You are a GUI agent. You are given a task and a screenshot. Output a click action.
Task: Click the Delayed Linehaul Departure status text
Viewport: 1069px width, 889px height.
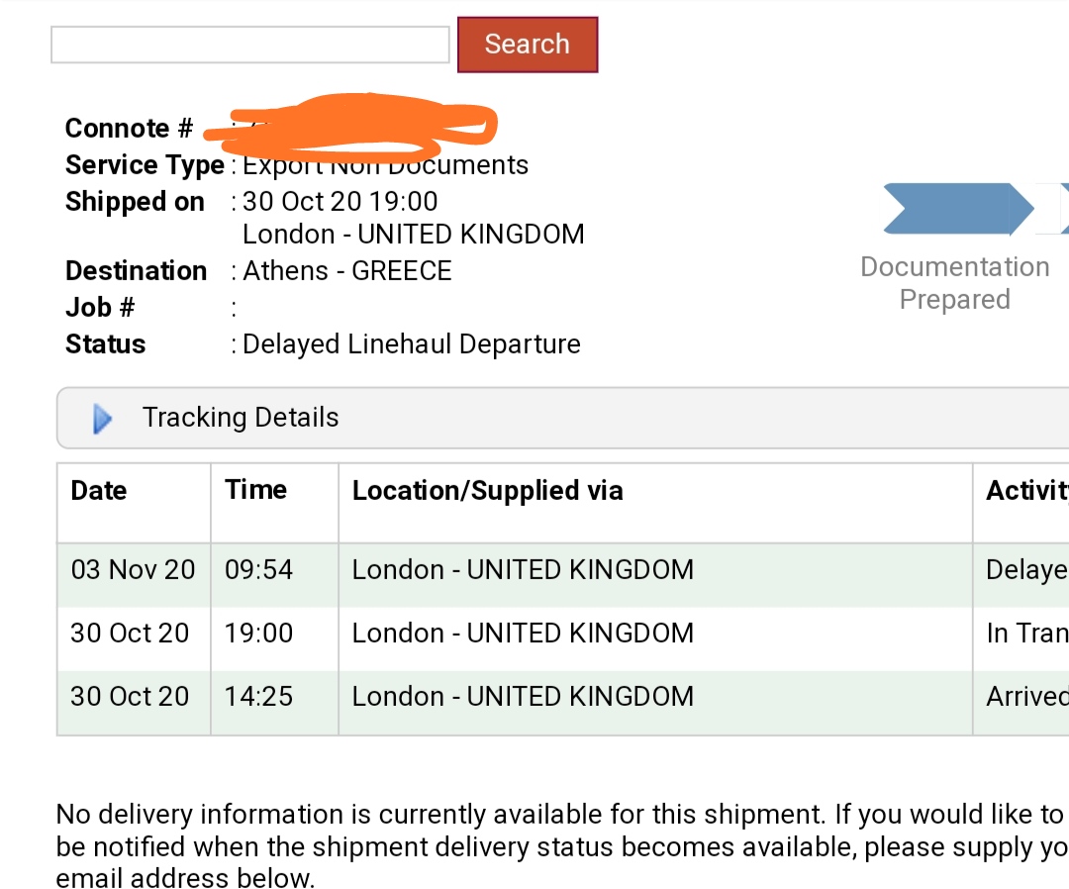coord(412,345)
